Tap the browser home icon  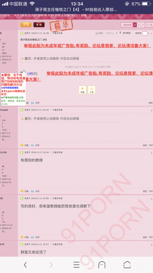pos(127,265)
